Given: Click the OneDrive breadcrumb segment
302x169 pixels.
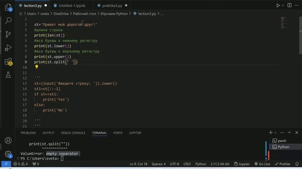Looking at the screenshot, I should (x=61, y=14).
